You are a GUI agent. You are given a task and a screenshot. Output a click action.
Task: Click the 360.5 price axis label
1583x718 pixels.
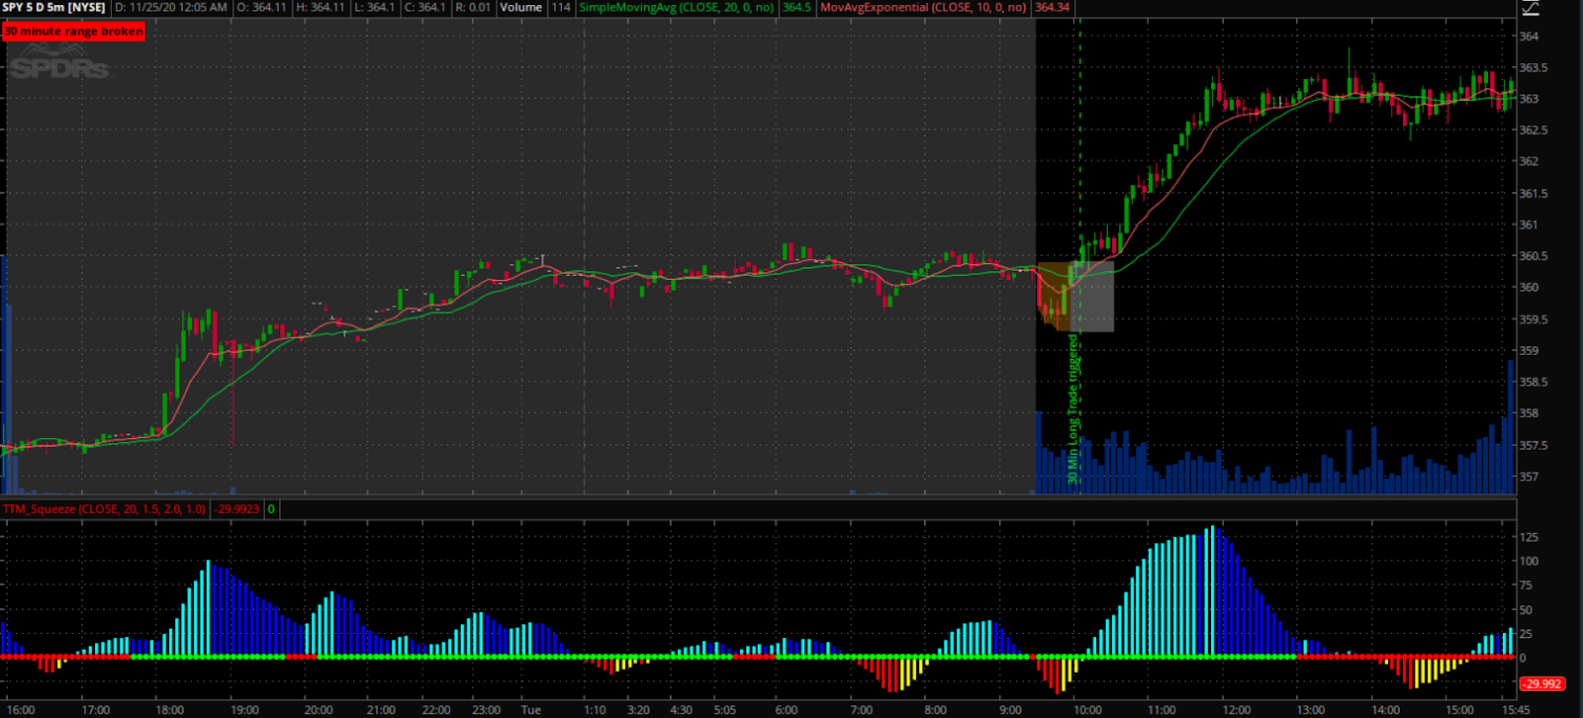coord(1534,256)
